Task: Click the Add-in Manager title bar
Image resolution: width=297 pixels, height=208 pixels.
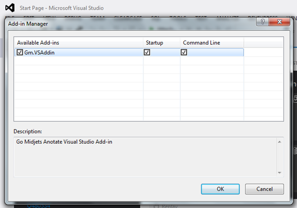Action: pos(119,23)
